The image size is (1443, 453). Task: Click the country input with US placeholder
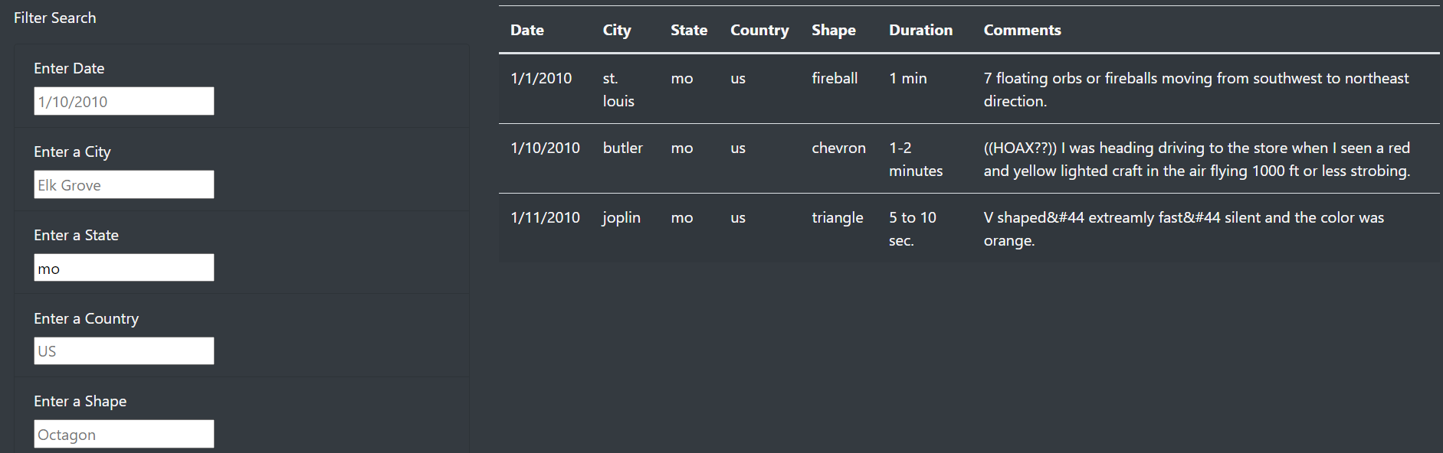(x=123, y=350)
